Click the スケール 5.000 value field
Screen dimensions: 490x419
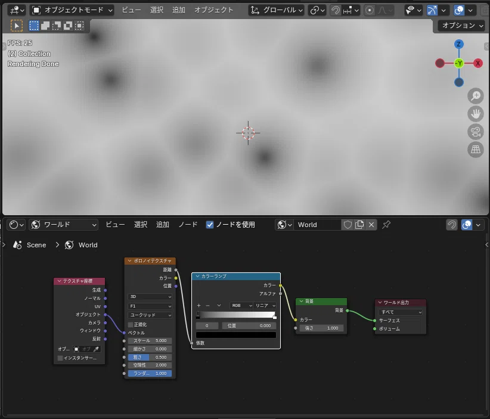pyautogui.click(x=150, y=341)
